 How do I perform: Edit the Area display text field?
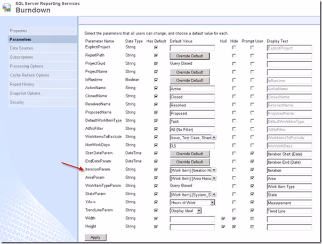[x=289, y=179]
